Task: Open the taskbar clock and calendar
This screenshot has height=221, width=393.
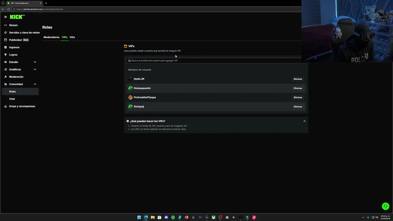Action: pyautogui.click(x=385, y=217)
